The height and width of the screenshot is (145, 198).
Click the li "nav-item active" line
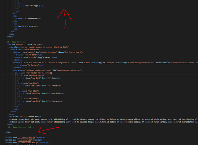coord(32,75)
